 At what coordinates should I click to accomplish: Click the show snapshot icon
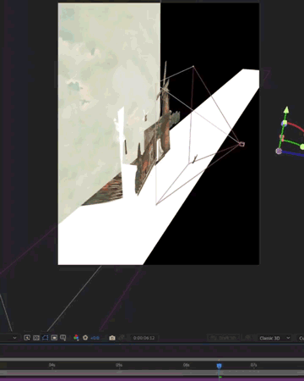[x=122, y=338]
